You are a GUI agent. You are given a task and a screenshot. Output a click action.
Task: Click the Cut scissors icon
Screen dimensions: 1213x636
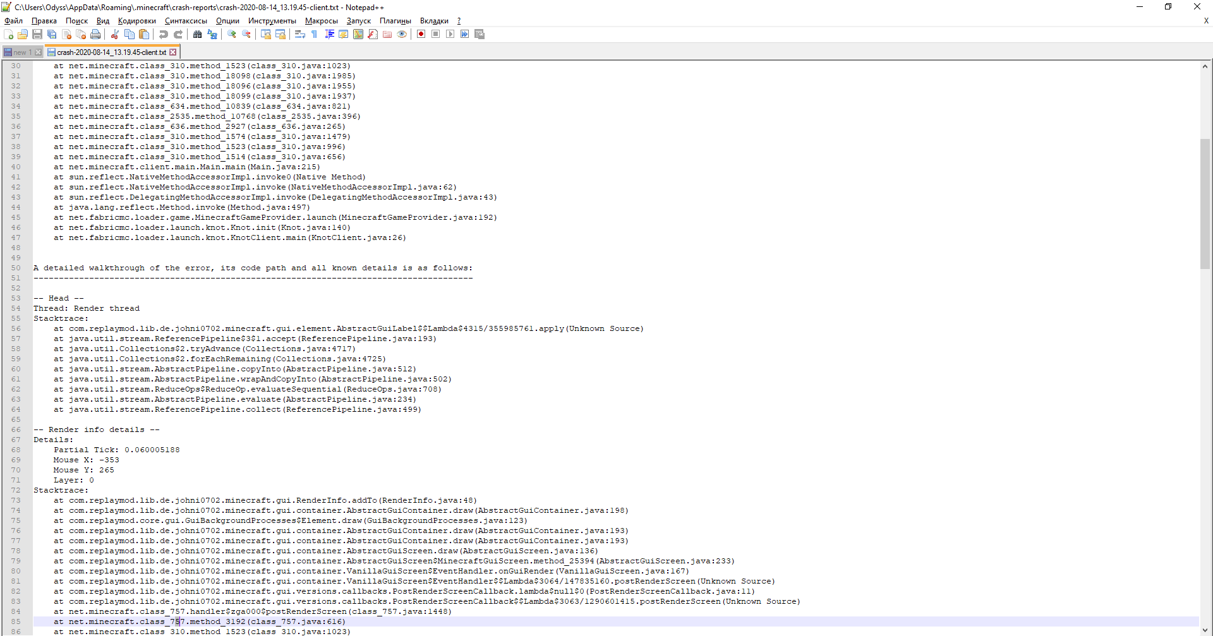(x=115, y=34)
